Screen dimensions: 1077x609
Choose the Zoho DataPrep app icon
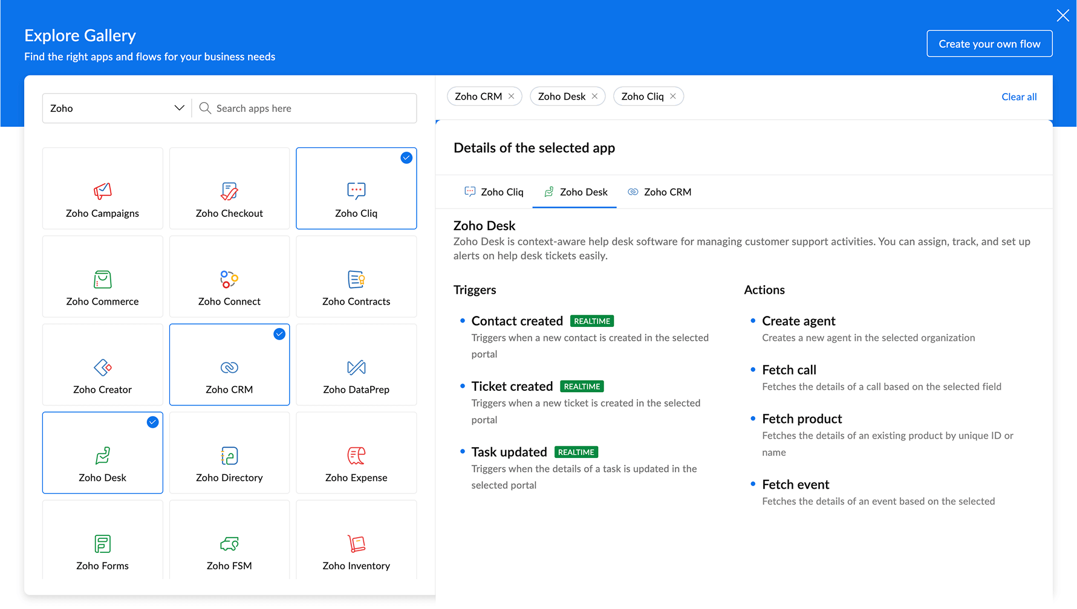tap(356, 367)
